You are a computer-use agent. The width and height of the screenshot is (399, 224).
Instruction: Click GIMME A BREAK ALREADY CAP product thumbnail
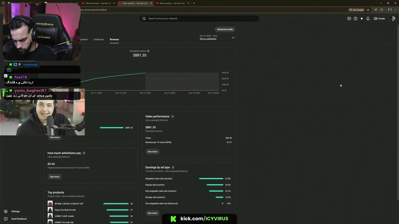(x=50, y=203)
